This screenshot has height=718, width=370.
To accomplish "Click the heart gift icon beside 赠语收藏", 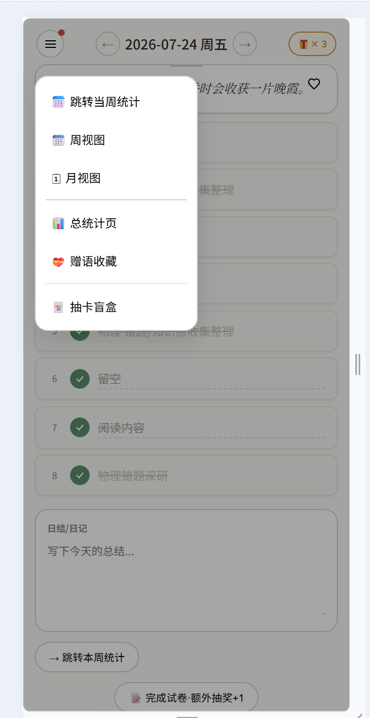I will (x=58, y=262).
